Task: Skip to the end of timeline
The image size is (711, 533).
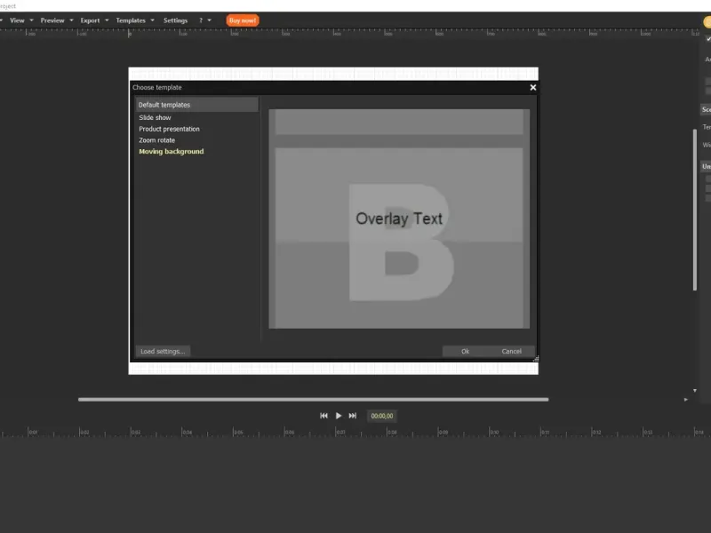Action: tap(352, 416)
